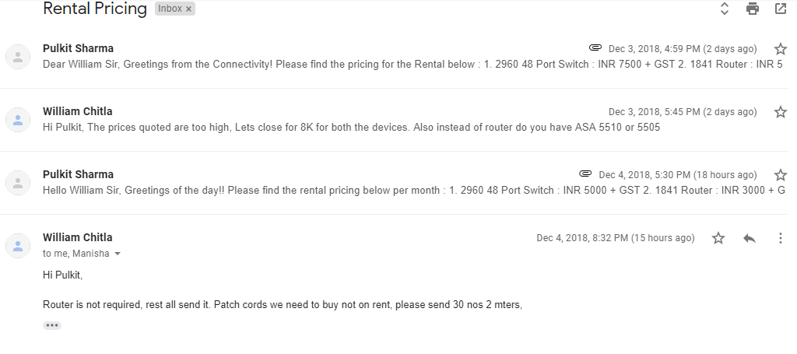Expand all messages using arrows icon
797x354 pixels.
click(x=725, y=9)
